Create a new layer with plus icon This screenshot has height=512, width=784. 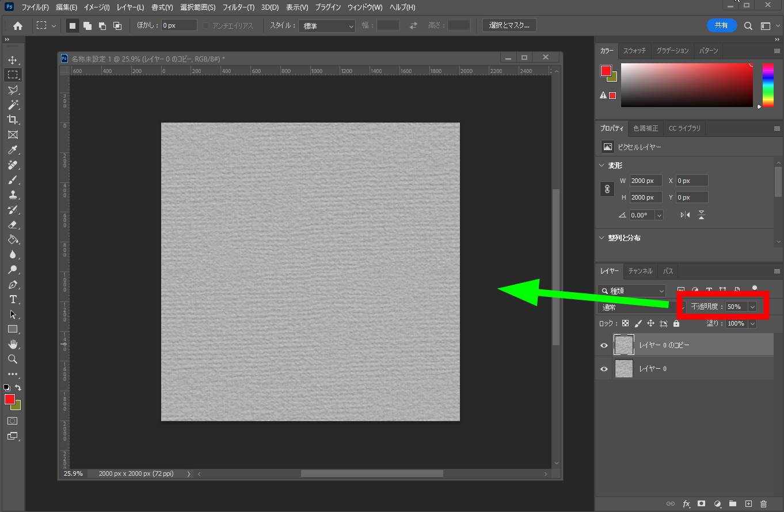tap(748, 503)
